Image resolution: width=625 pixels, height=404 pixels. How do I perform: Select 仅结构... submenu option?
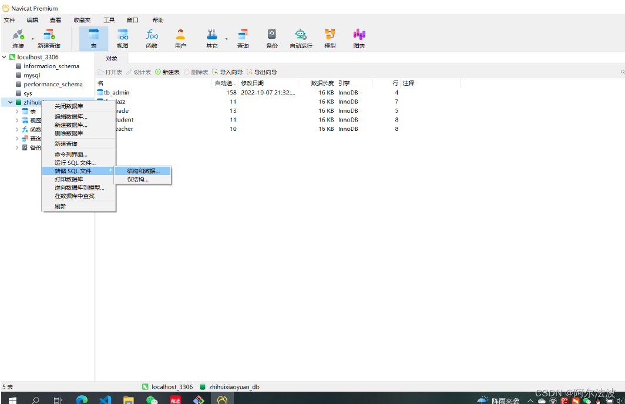coord(143,179)
